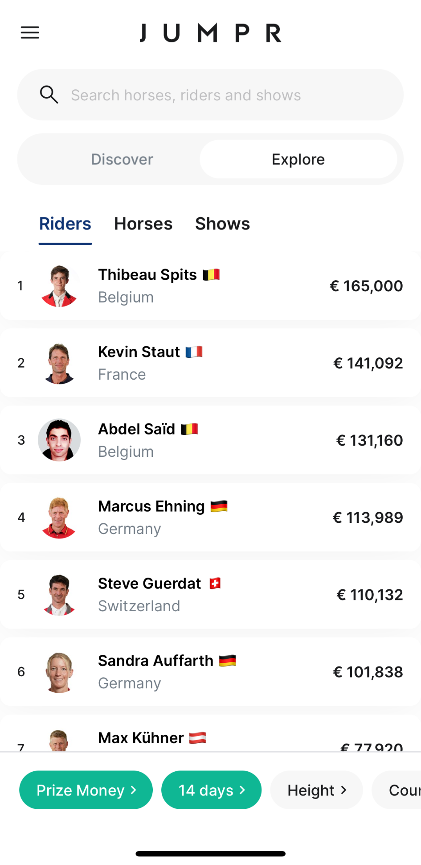Tap the German flag beside Sandra Auffarth
Viewport: 421px width, 865px height.
click(x=227, y=661)
